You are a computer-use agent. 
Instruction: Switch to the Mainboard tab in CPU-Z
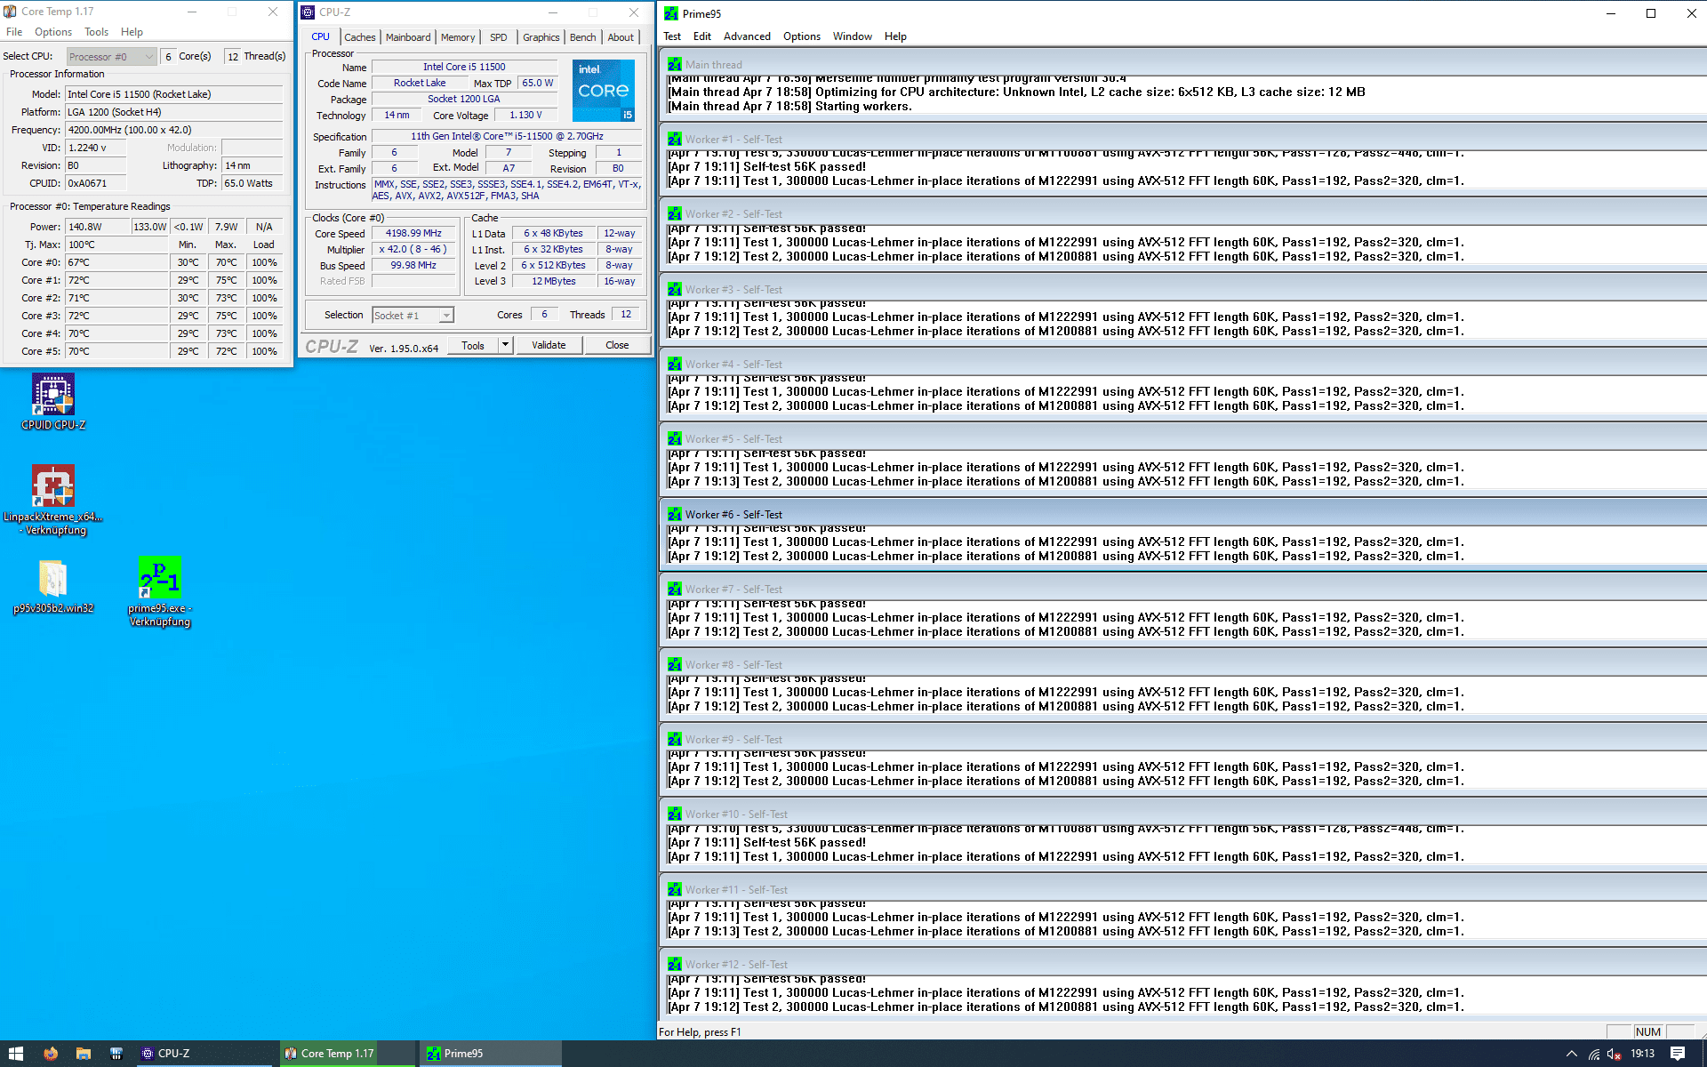coord(408,37)
